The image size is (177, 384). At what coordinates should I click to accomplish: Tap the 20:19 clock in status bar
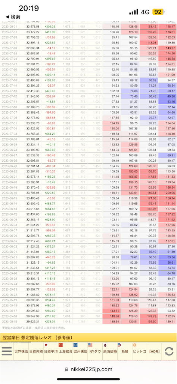(x=29, y=8)
